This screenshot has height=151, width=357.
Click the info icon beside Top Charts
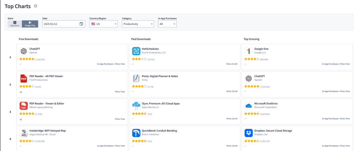[x=36, y=6]
